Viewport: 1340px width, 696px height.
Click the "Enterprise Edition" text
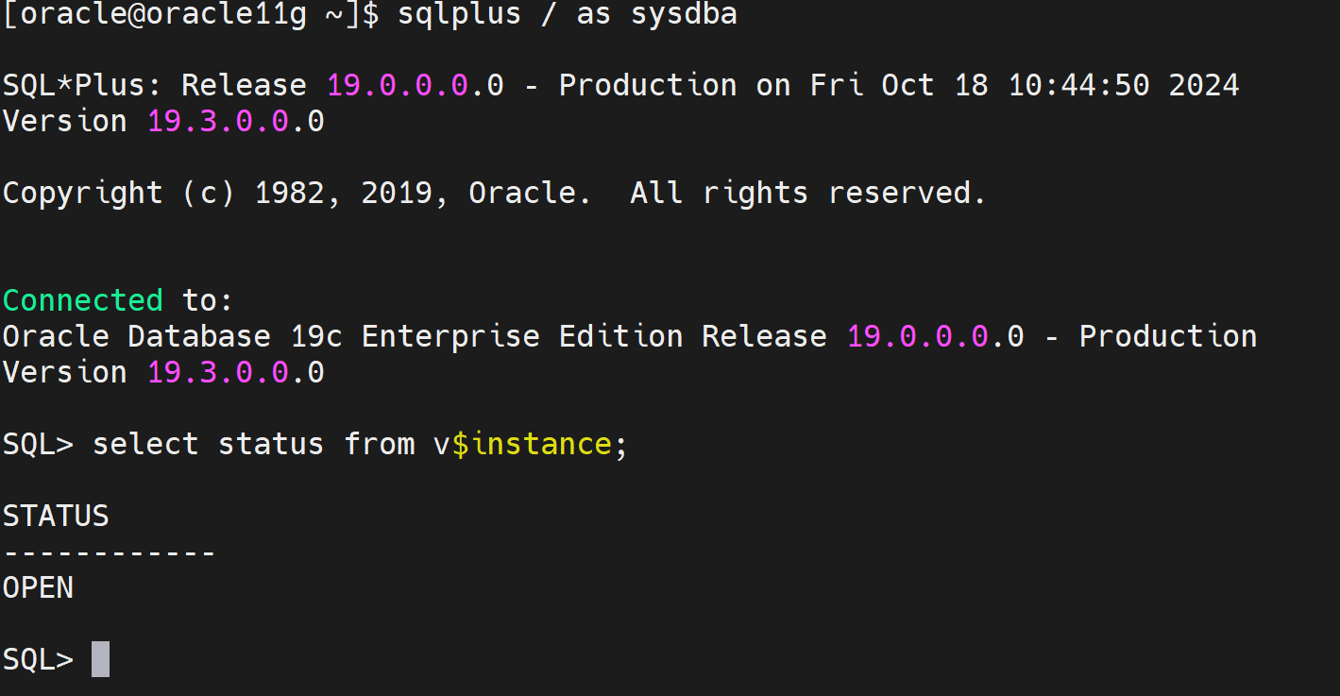coord(522,336)
